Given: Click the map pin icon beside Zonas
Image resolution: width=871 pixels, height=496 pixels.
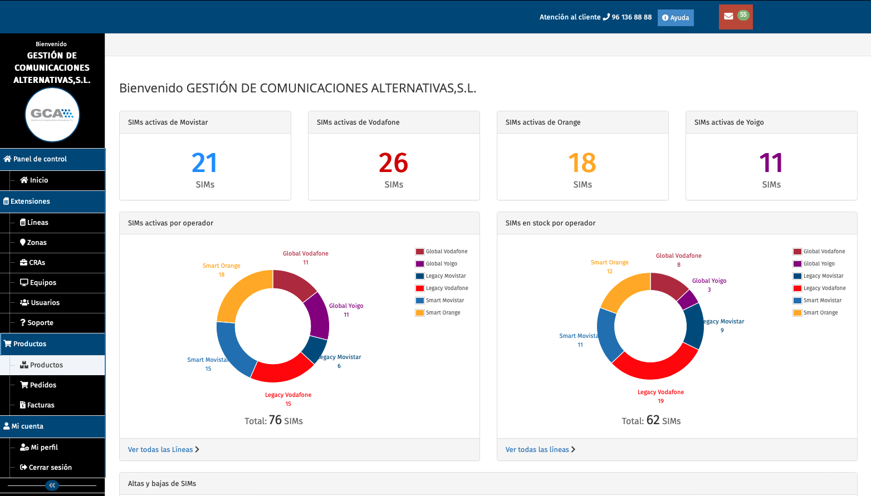Looking at the screenshot, I should 23,242.
